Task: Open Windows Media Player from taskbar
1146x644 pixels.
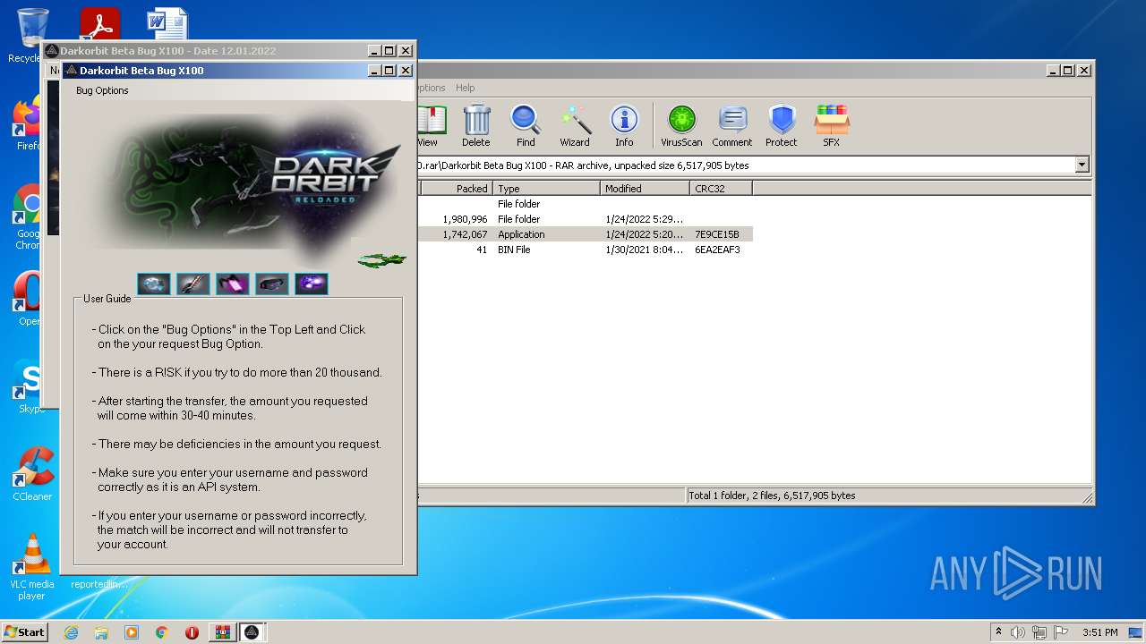Action: 132,632
